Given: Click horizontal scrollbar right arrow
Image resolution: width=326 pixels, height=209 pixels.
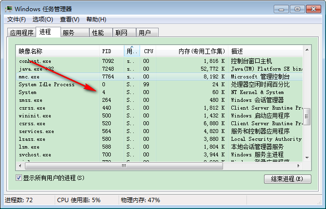Looking at the screenshot, I should click(x=299, y=166).
